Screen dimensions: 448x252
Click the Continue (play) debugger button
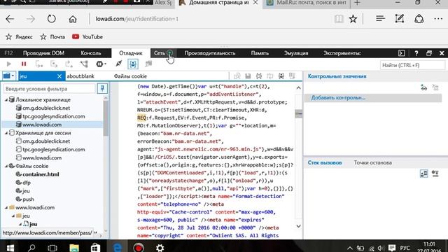click(9, 64)
